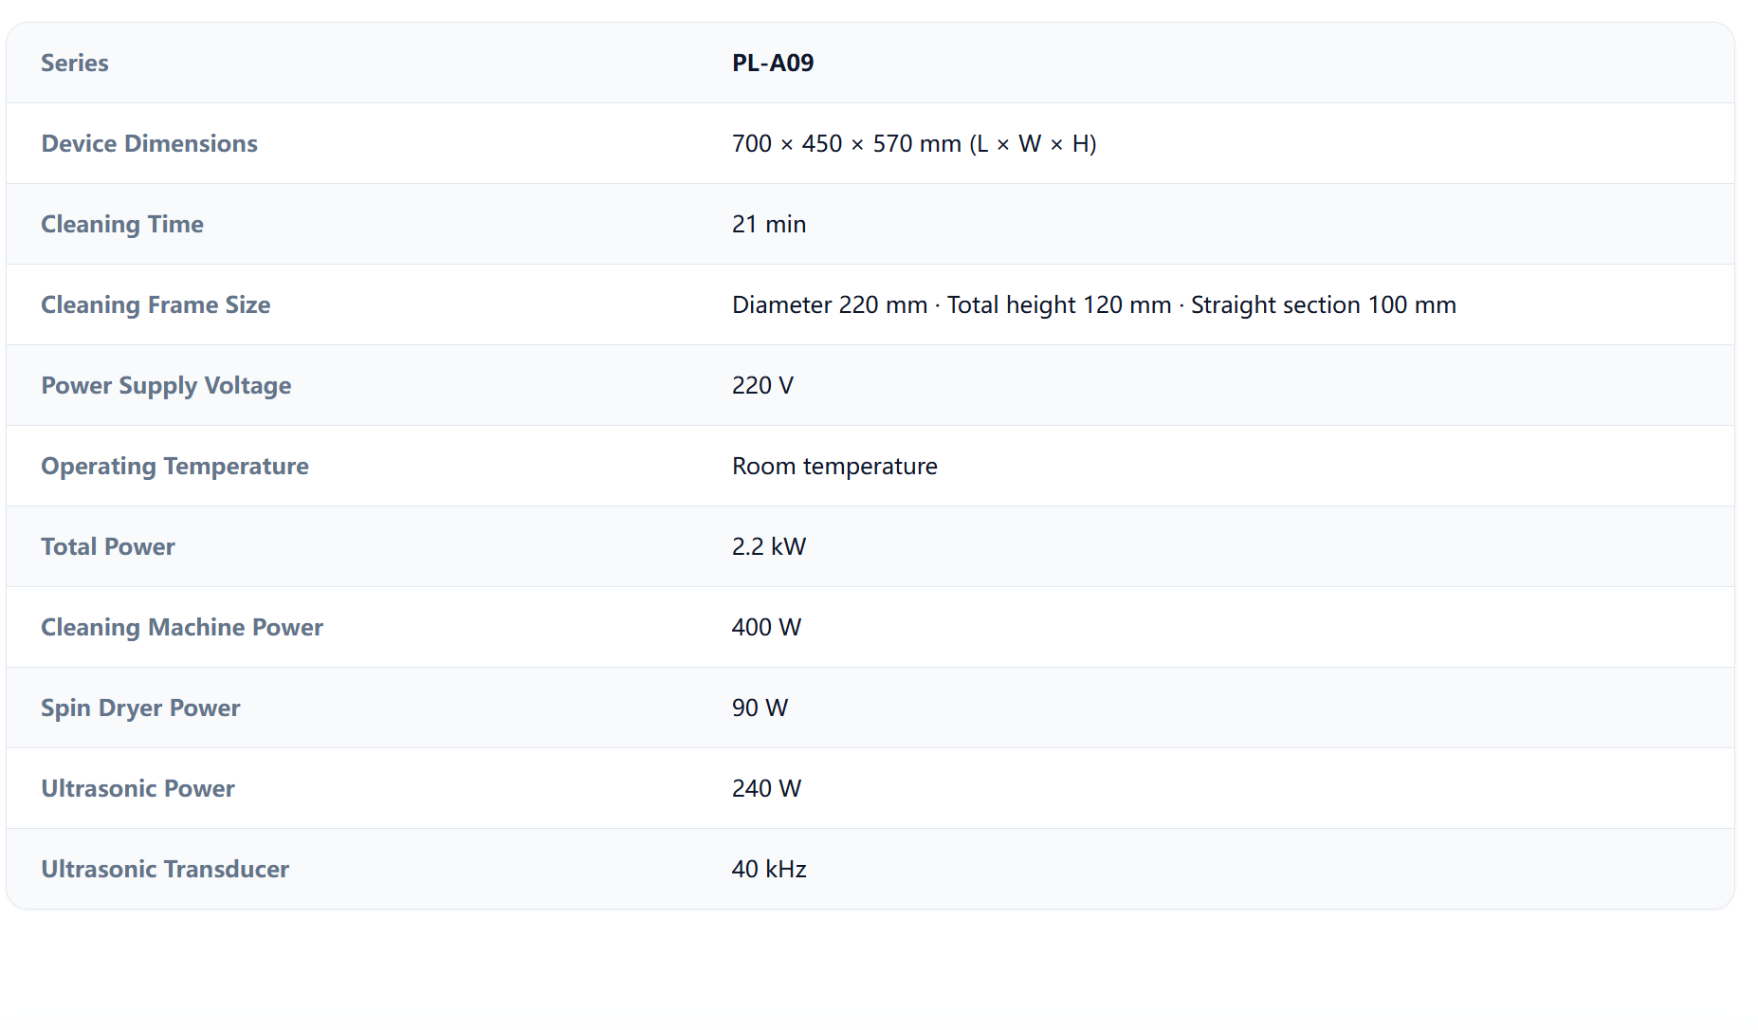Select the Room temperature value

pos(834,466)
